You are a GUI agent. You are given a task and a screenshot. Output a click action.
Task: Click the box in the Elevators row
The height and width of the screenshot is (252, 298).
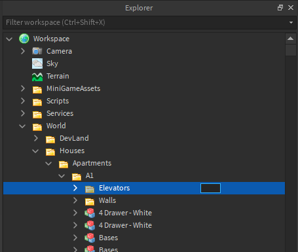point(210,188)
